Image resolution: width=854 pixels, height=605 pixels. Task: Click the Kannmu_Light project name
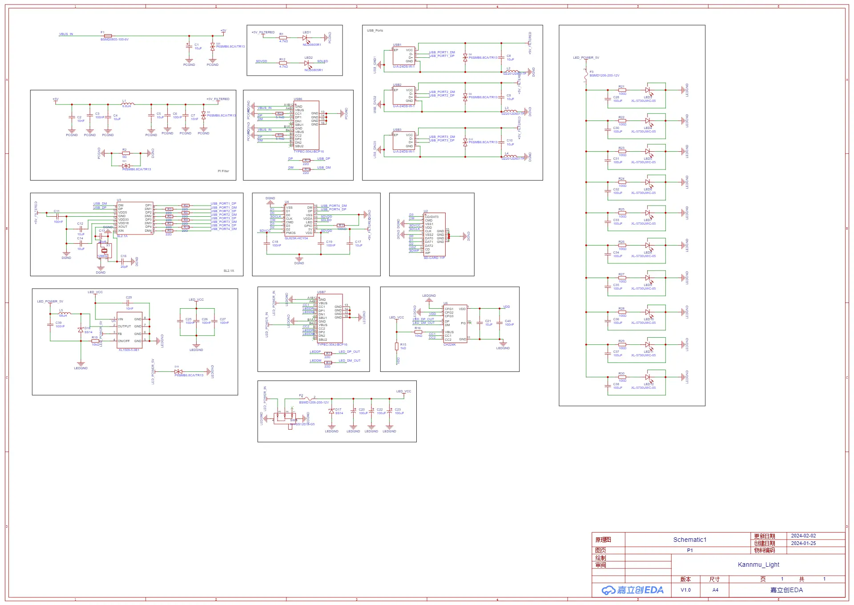758,565
